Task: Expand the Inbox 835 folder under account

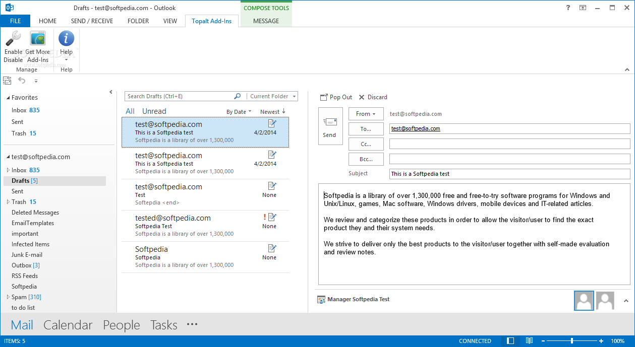Action: pos(8,170)
